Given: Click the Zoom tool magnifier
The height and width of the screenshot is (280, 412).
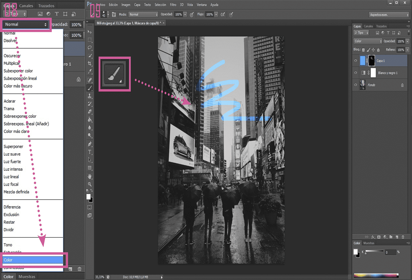Looking at the screenshot, I should [x=90, y=184].
